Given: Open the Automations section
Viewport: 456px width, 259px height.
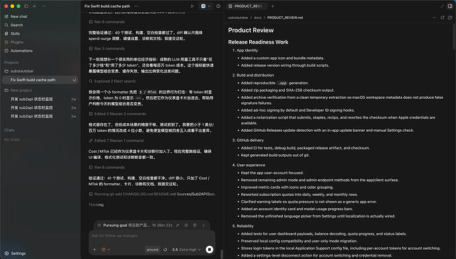Looking at the screenshot, I should pos(22,51).
